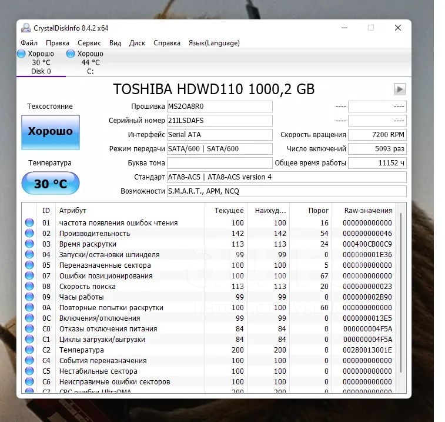445x422 pixels.
Task: Click blue health orb of C: disk tab
Action: [x=71, y=54]
